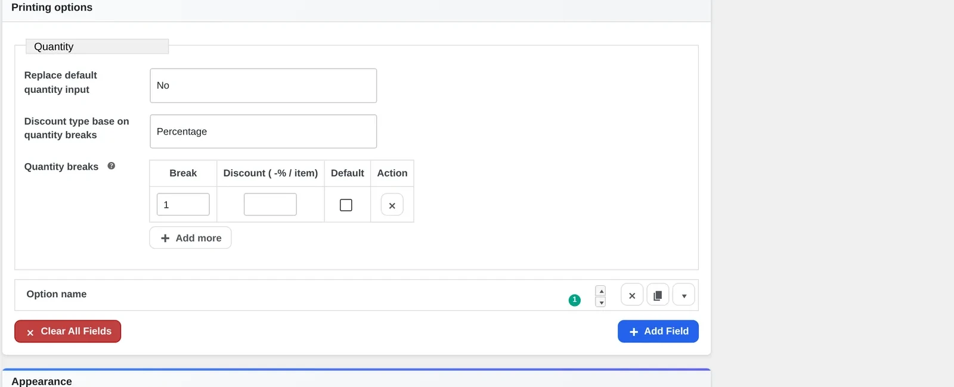Click the Clear All Fields button
This screenshot has height=387, width=954.
pos(67,331)
